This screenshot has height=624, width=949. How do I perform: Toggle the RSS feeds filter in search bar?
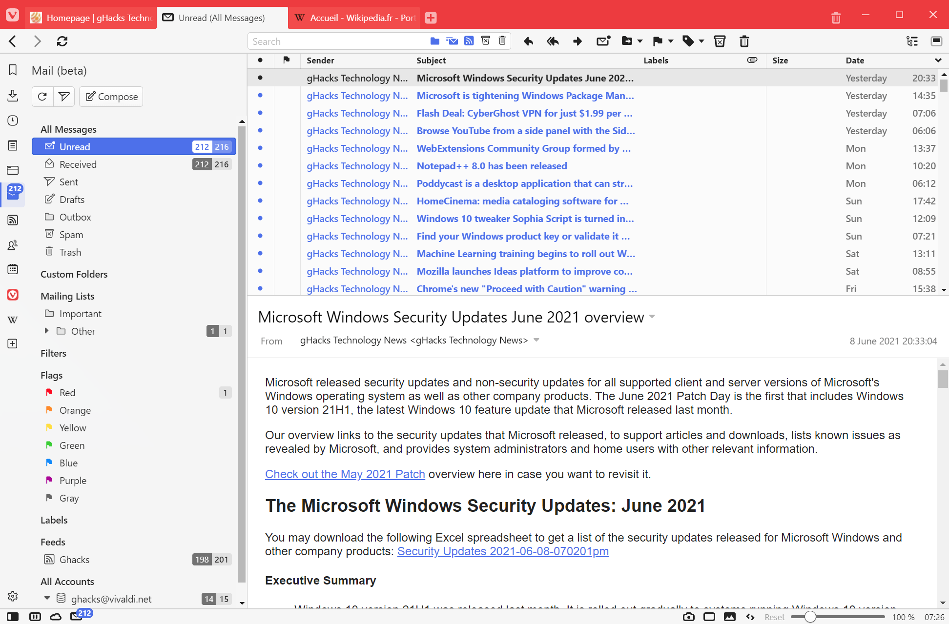(x=469, y=41)
